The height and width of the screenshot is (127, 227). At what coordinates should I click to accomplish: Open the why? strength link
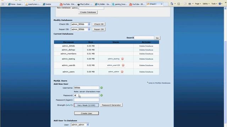tap(69, 105)
